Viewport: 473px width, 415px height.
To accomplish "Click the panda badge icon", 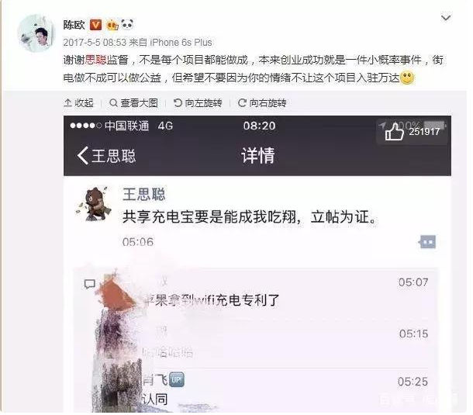I will tap(127, 25).
